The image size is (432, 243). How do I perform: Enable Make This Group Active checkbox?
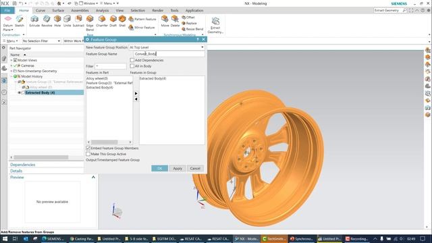point(88,154)
